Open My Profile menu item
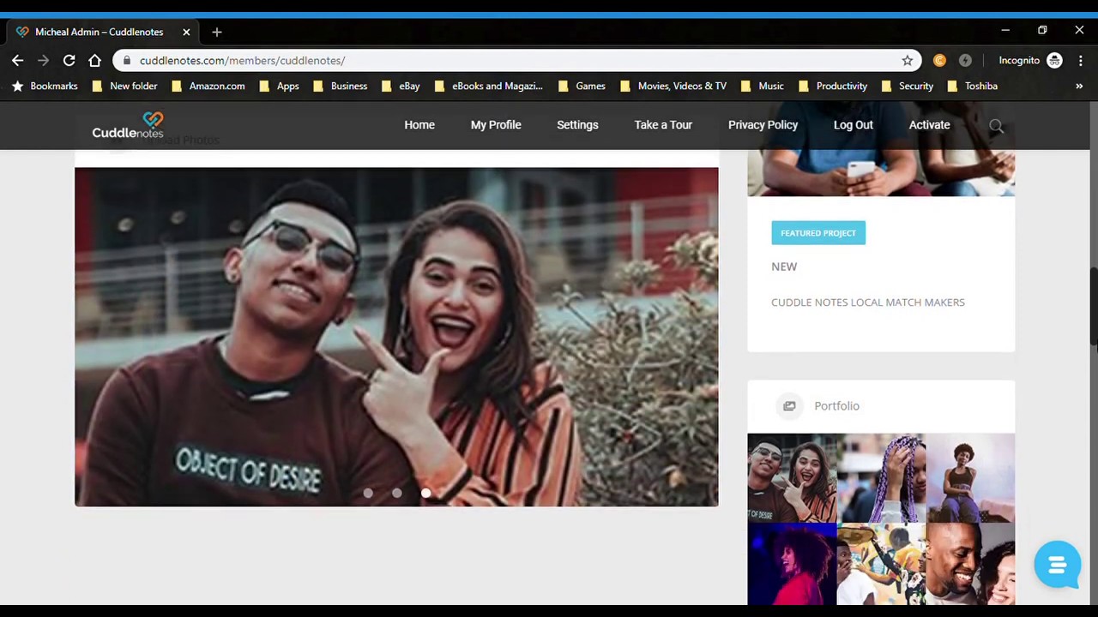The width and height of the screenshot is (1098, 617). pyautogui.click(x=496, y=125)
